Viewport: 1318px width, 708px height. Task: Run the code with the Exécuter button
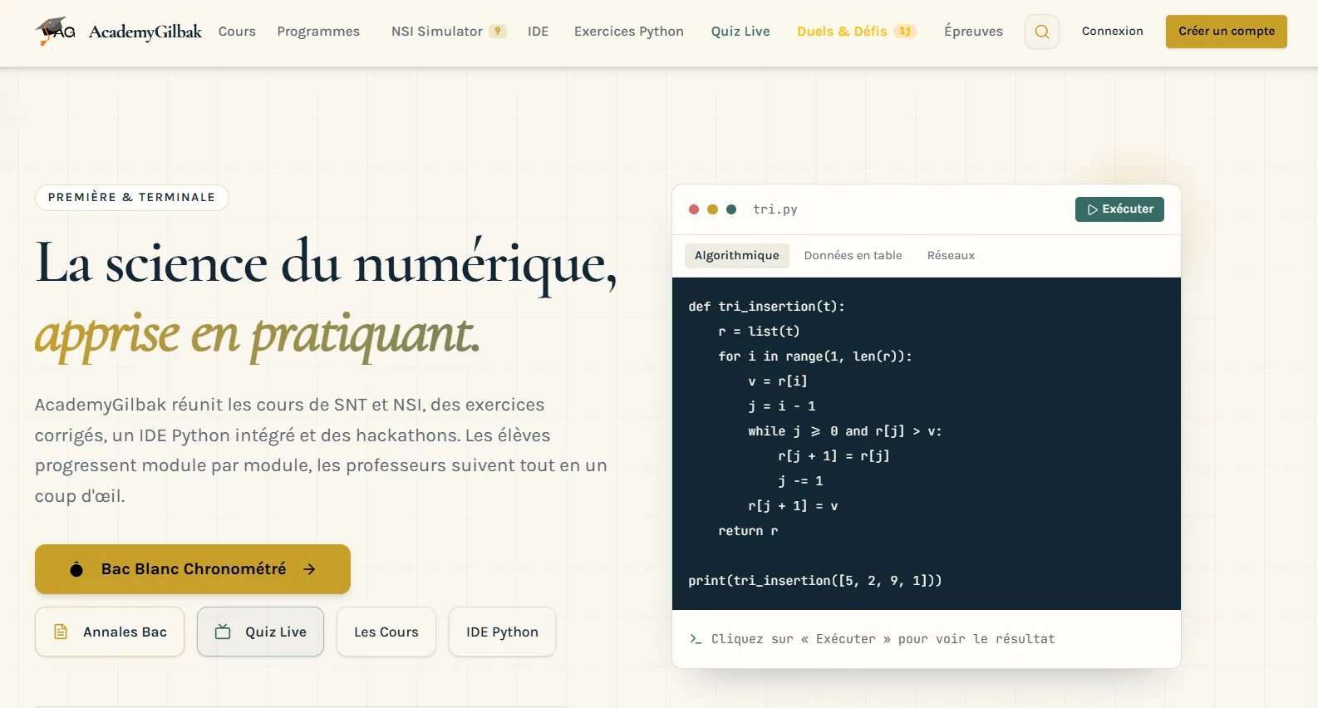pyautogui.click(x=1119, y=209)
